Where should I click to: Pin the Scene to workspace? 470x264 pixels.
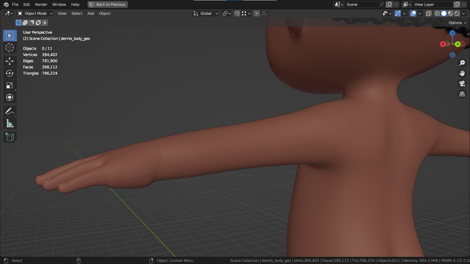click(382, 4)
